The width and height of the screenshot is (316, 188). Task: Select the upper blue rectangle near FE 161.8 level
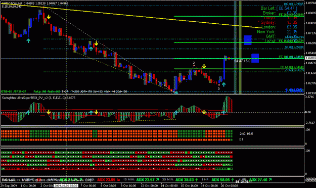[248, 40]
